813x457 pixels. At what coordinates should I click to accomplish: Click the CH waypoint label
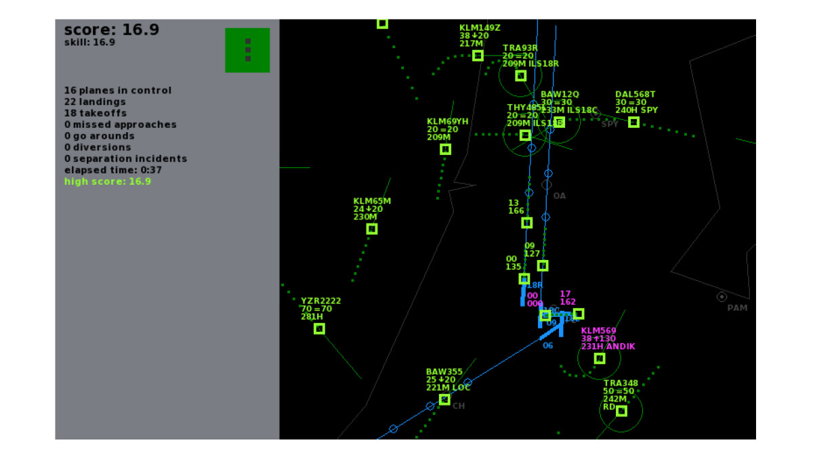[x=459, y=406]
